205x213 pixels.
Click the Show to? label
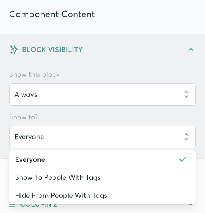coord(23,117)
